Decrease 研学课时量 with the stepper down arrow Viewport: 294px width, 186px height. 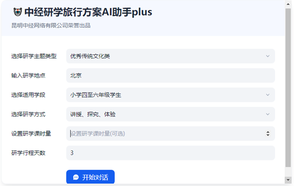pyautogui.click(x=268, y=135)
